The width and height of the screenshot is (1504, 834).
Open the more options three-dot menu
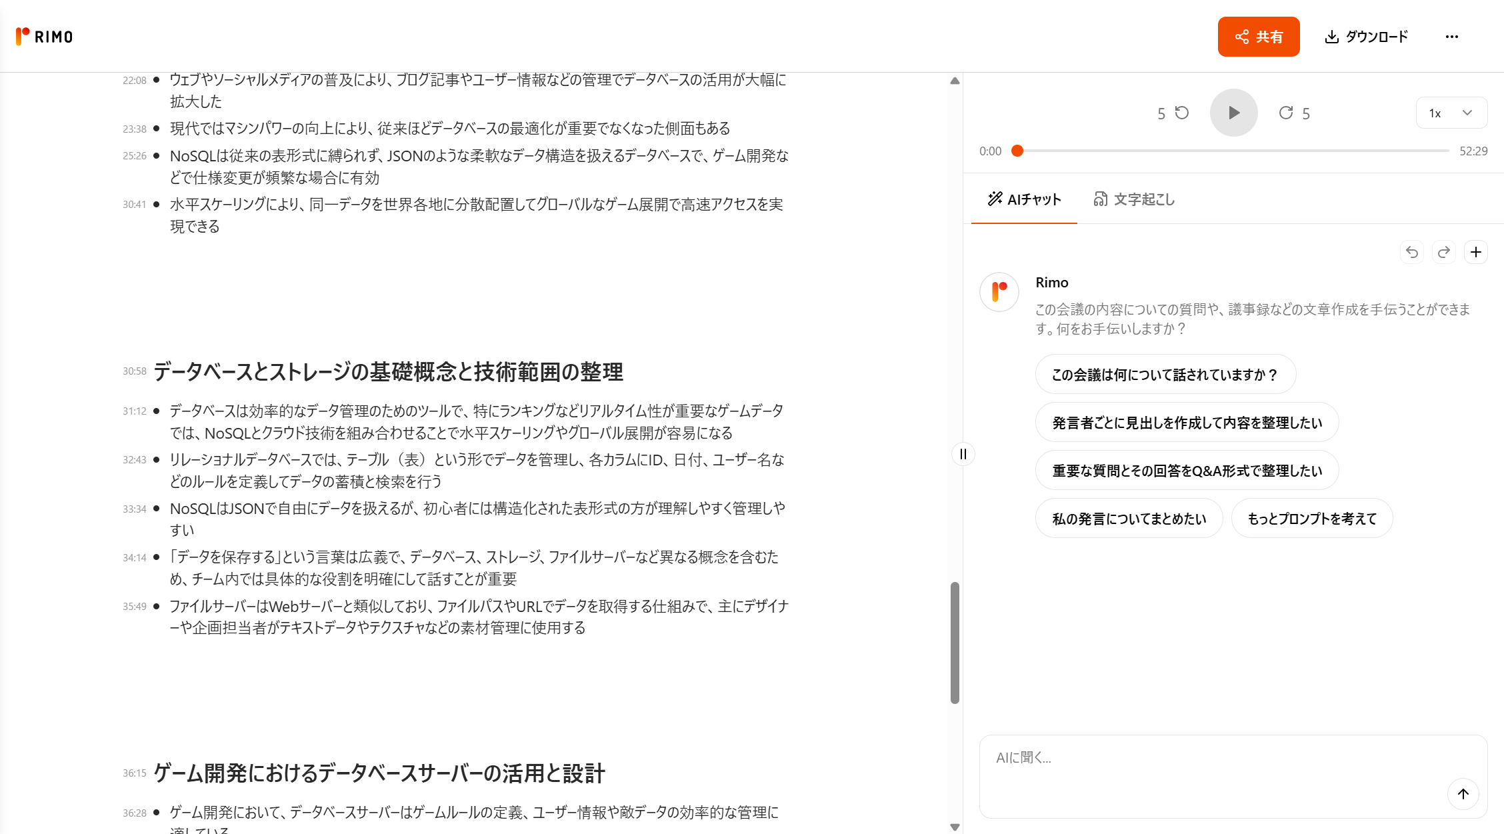pyautogui.click(x=1453, y=37)
